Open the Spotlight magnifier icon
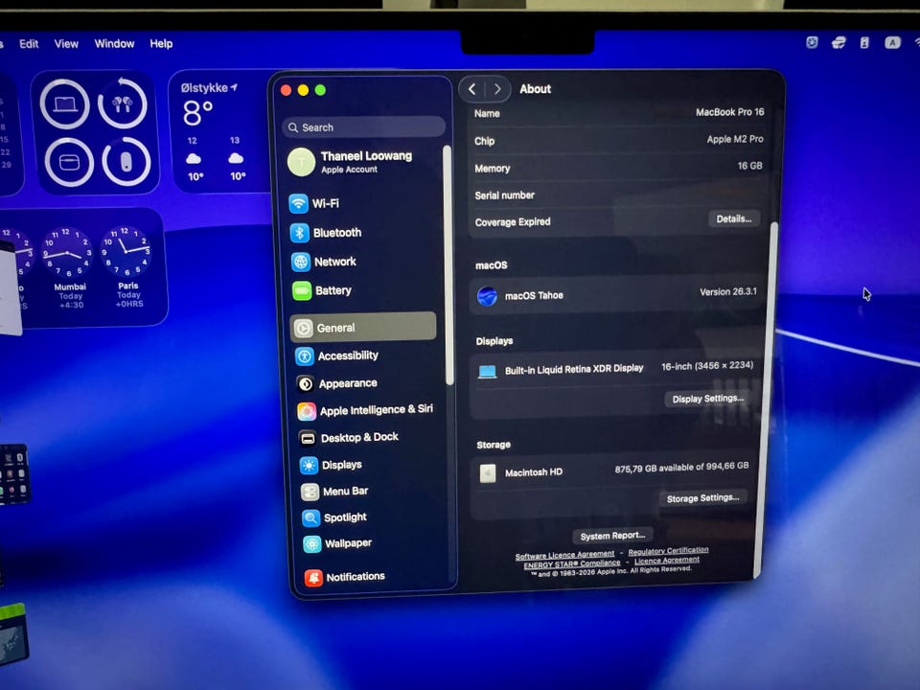 [310, 518]
